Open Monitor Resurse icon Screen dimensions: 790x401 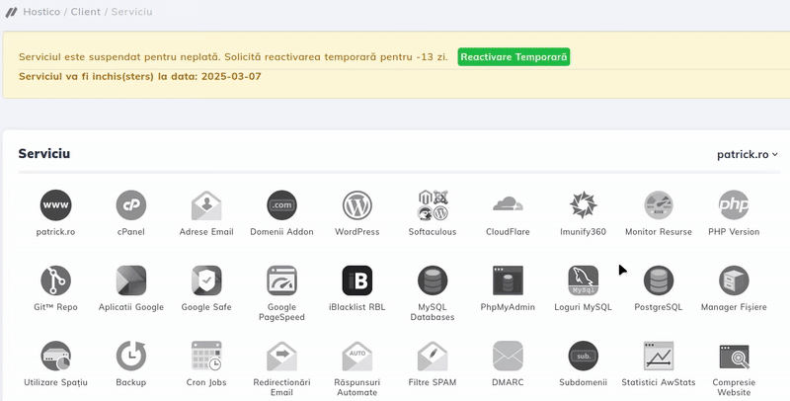pyautogui.click(x=659, y=205)
